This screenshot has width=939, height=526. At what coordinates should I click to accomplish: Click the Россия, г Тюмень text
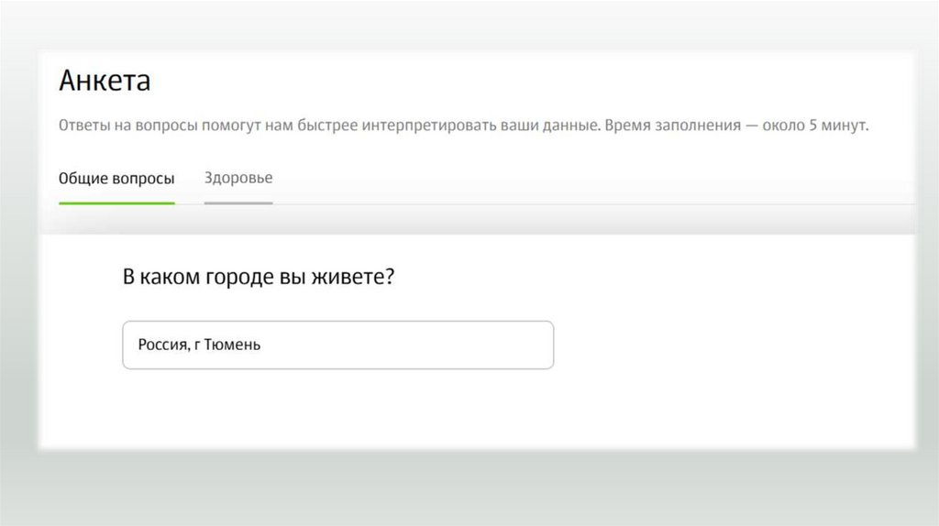(x=199, y=345)
